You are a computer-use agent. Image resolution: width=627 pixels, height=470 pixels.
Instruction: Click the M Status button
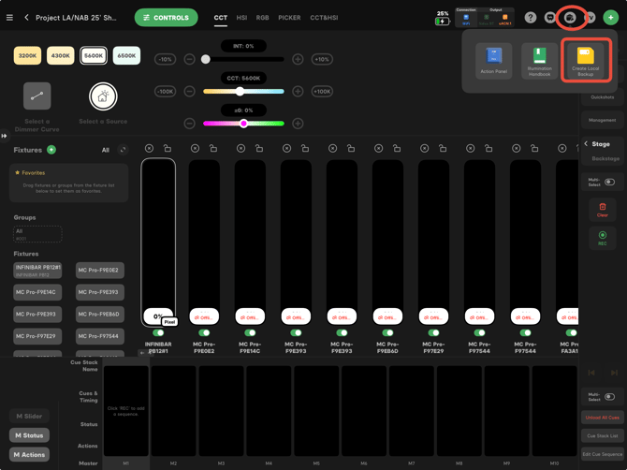29,435
